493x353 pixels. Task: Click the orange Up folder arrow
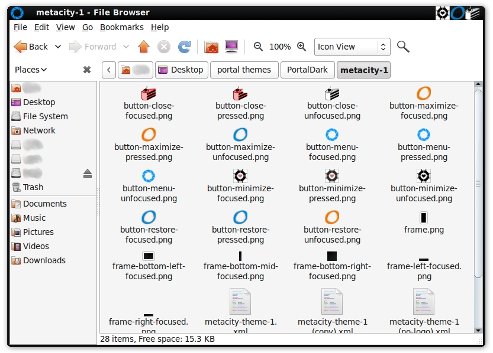pos(144,47)
